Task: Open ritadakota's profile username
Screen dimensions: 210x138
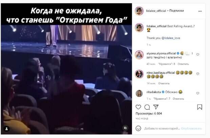Action: [x=154, y=92]
